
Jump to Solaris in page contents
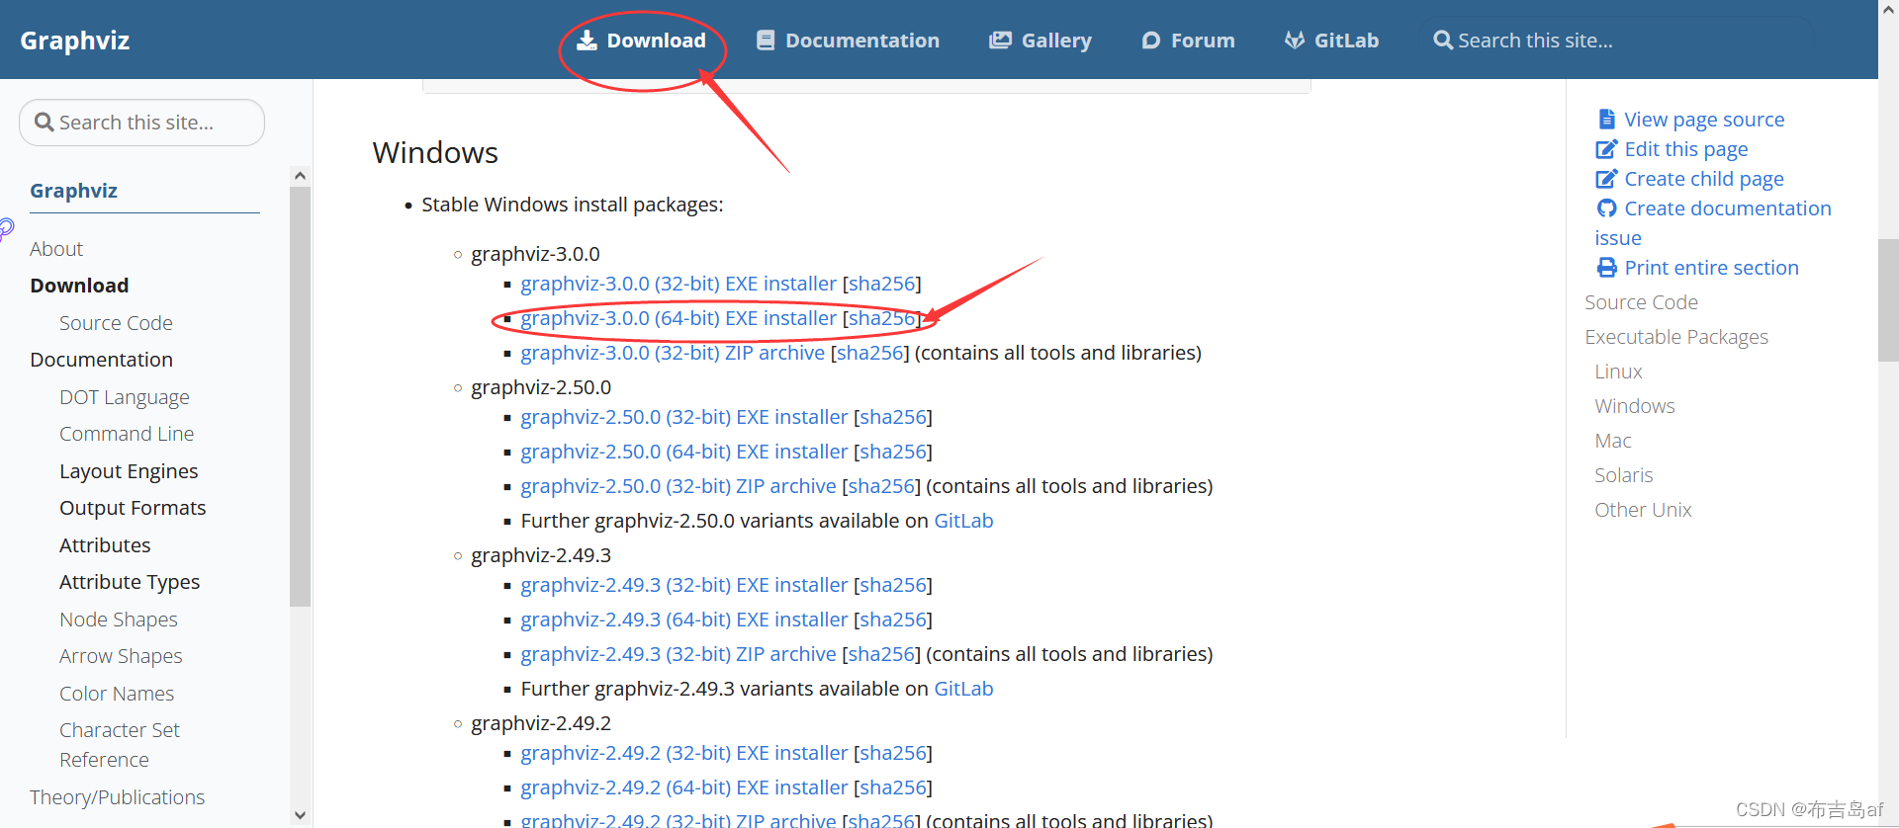pyautogui.click(x=1623, y=475)
